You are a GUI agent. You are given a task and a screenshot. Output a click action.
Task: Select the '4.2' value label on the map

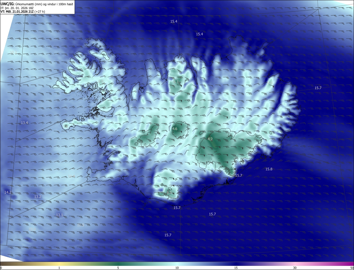210,139
